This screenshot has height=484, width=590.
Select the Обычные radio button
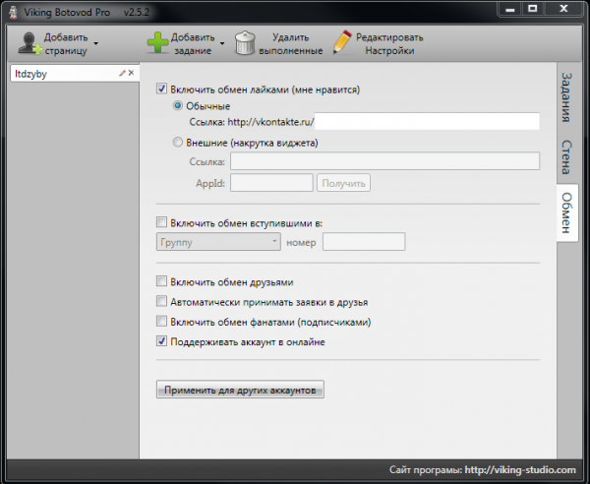click(178, 106)
